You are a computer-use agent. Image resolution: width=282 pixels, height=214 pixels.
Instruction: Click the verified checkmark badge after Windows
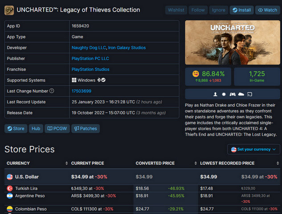coord(103,80)
